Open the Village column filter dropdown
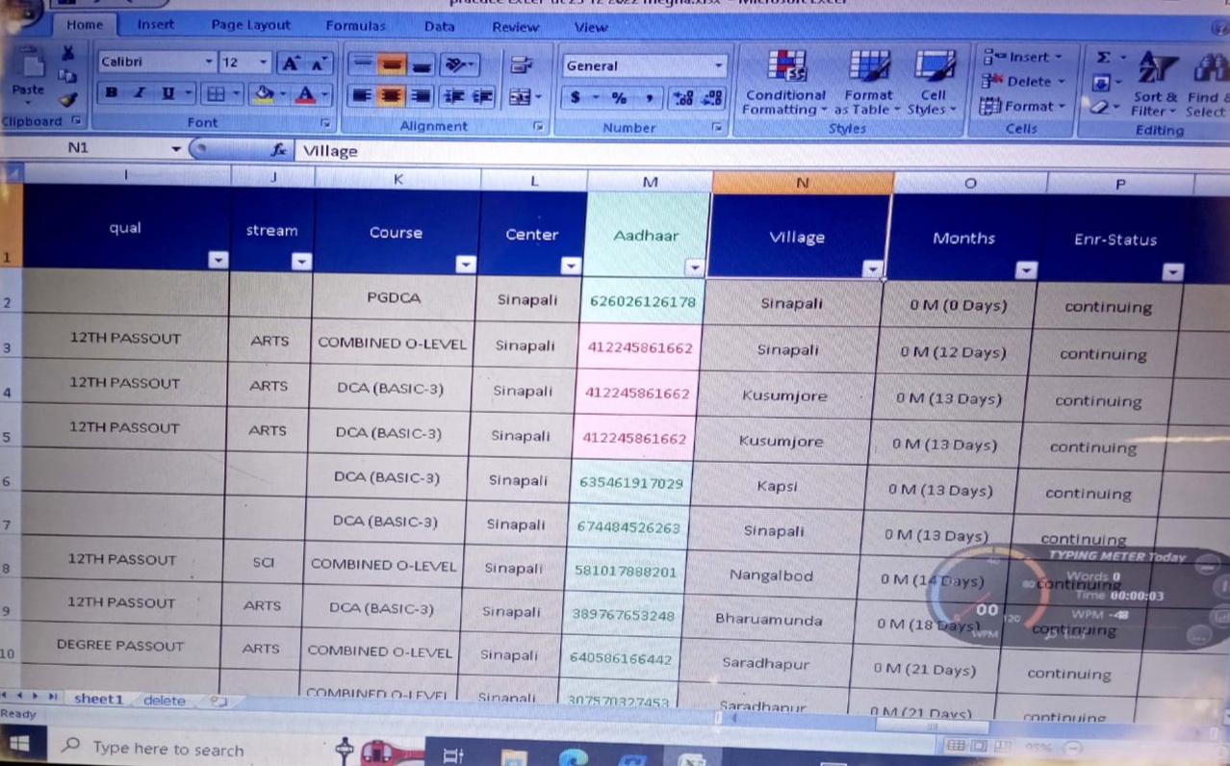The width and height of the screenshot is (1230, 766). [x=873, y=270]
